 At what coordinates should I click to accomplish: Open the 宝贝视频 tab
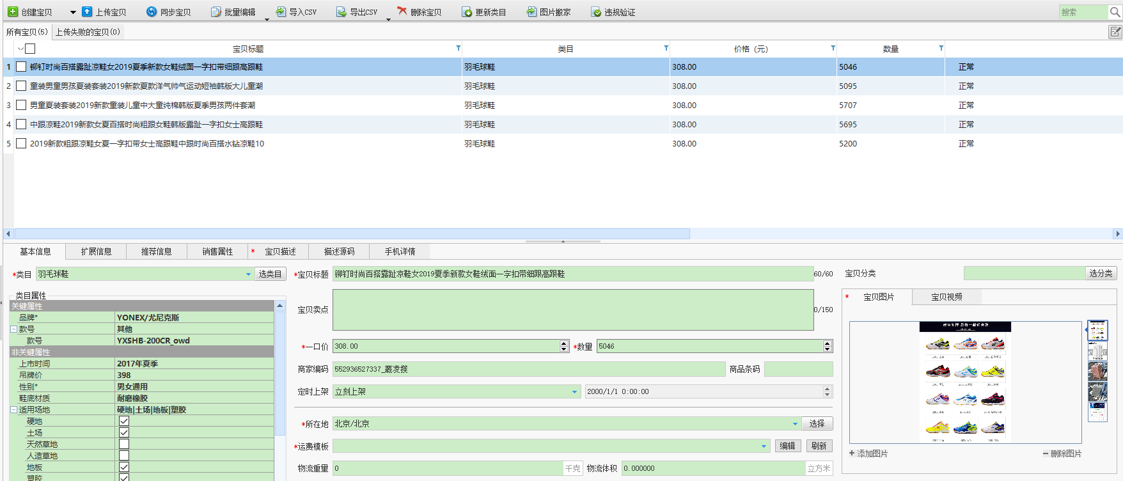point(946,297)
